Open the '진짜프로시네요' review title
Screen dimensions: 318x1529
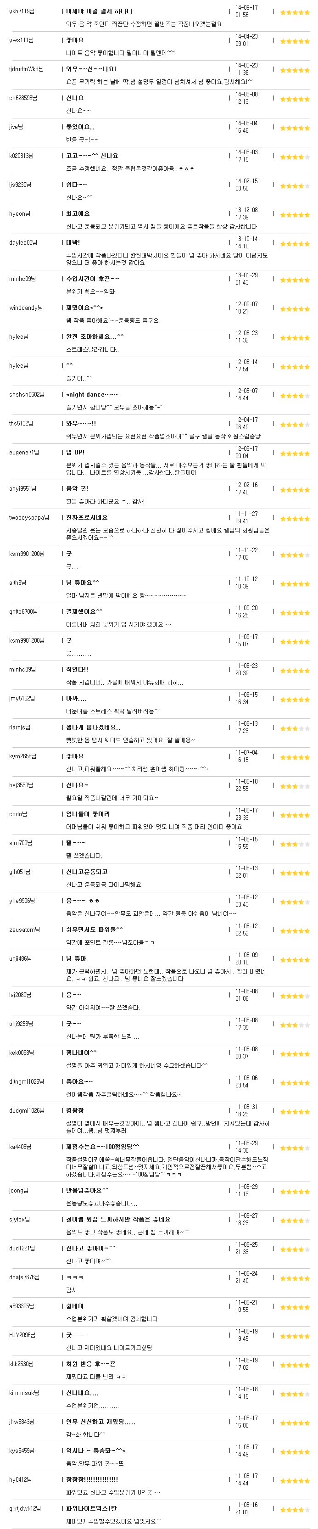[x=87, y=517]
